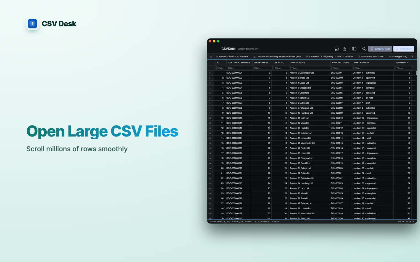This screenshot has width=420, height=262.
Task: Click the 'ID ranges' insight
Action: click(398, 57)
